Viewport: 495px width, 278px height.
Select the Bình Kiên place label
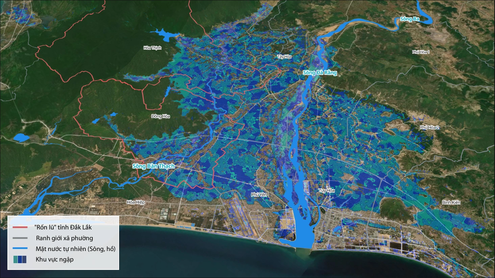click(451, 202)
